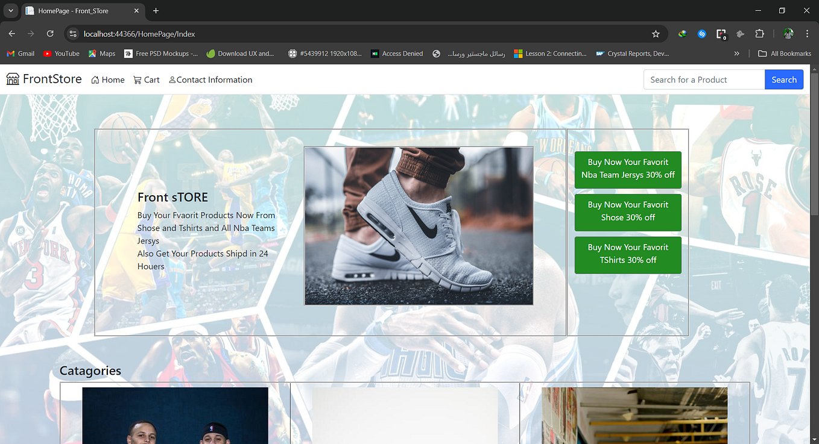Click the browser forward arrow
The height and width of the screenshot is (444, 819).
[31, 34]
